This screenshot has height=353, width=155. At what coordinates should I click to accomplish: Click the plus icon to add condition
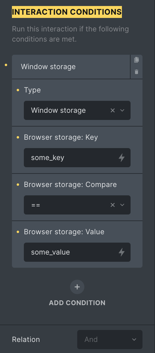pos(77,287)
